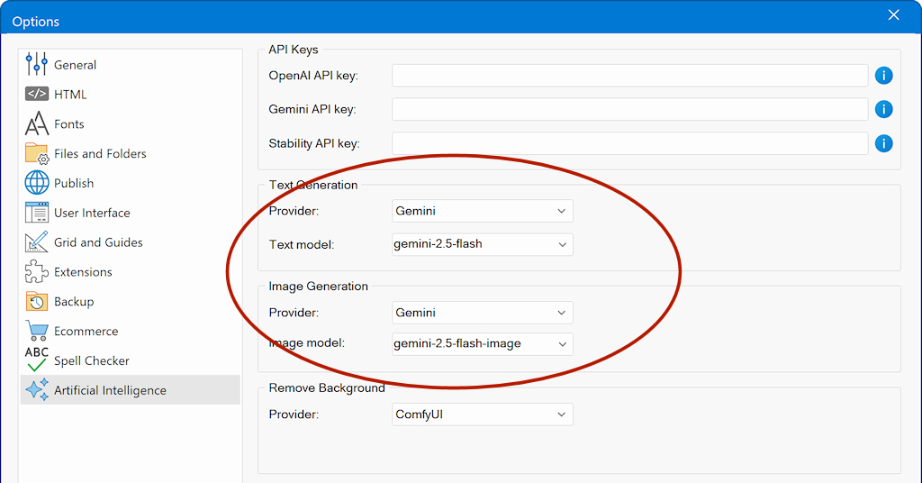Viewport: 922px width, 483px height.
Task: Open the Remove Background Provider dropdown
Action: coord(483,415)
